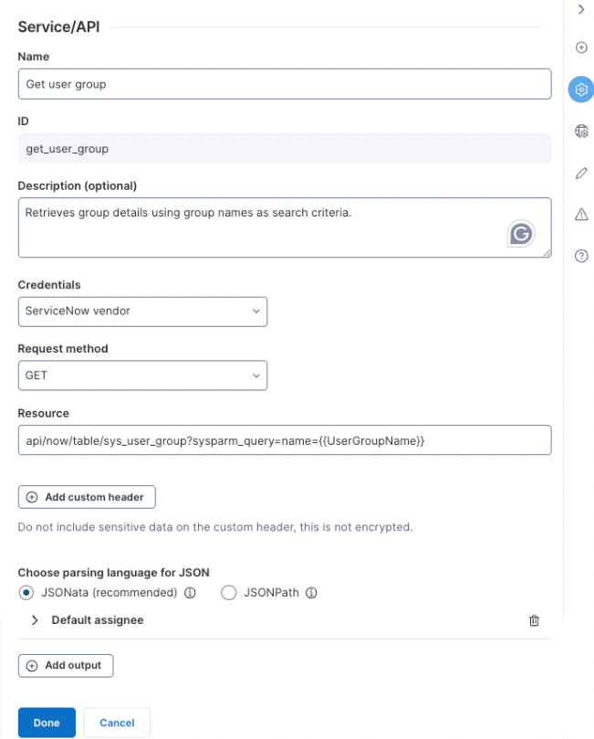This screenshot has height=739, width=594.
Task: Click the Add output button
Action: point(66,665)
